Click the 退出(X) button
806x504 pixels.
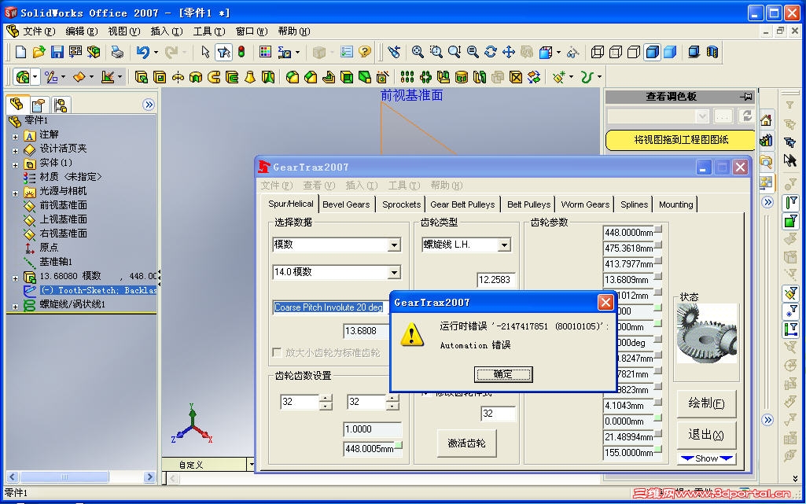coord(706,435)
